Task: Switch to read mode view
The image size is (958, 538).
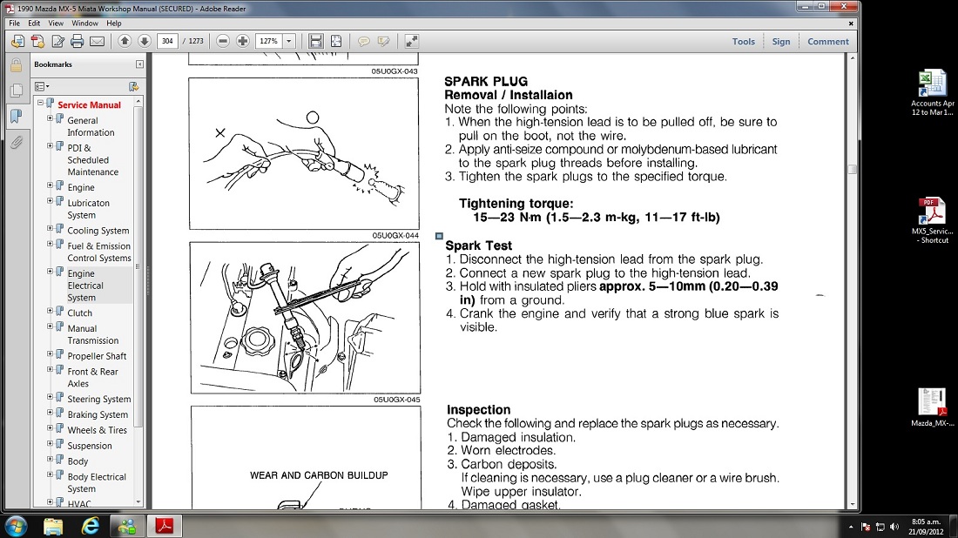Action: pos(412,42)
